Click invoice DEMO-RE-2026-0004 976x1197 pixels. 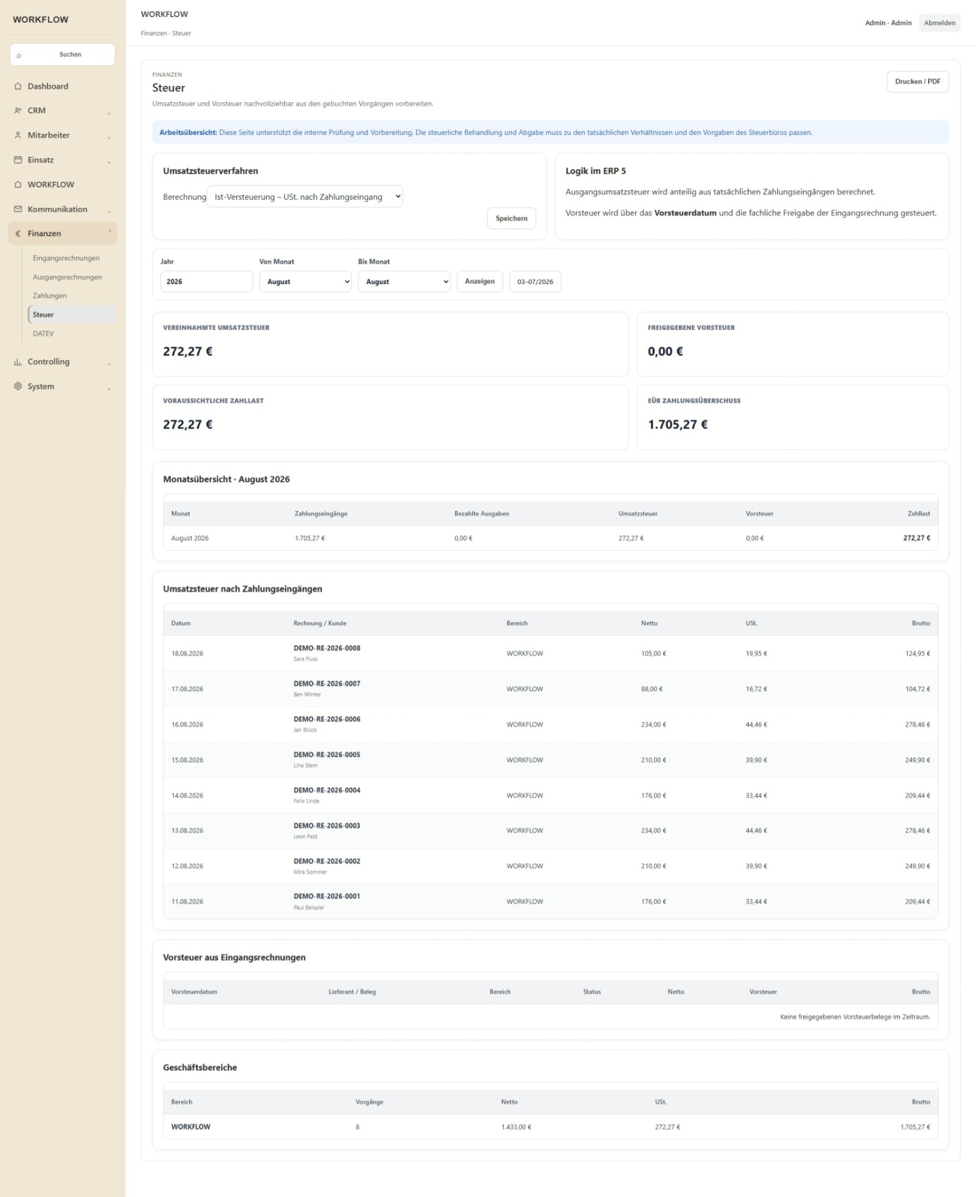[327, 790]
